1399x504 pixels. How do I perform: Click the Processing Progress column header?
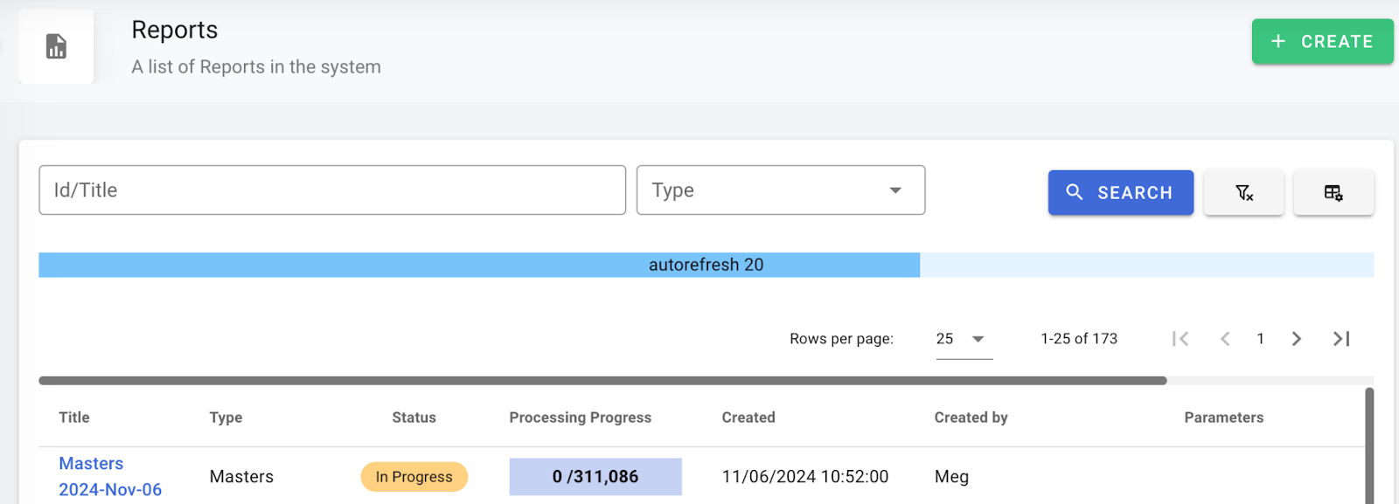580,418
